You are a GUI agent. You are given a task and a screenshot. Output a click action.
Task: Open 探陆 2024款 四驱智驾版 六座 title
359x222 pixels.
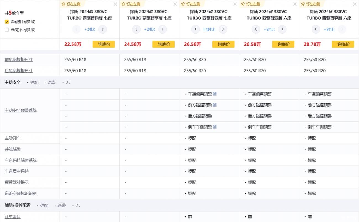[x=269, y=15]
